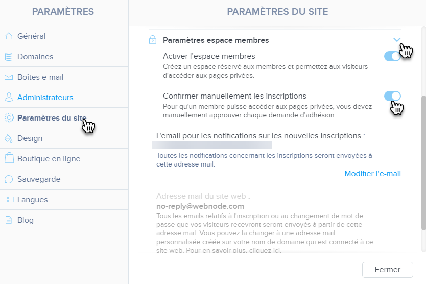Image resolution: width=426 pixels, height=284 pixels.
Task: Toggle Confirmer manuellement les inscriptions switch
Action: (x=392, y=96)
